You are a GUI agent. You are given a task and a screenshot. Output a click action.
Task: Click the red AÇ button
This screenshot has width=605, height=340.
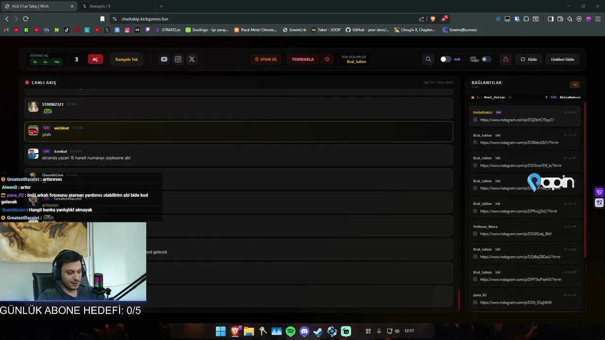(95, 59)
